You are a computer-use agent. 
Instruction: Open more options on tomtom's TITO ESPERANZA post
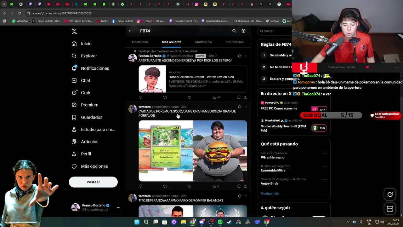point(245,196)
